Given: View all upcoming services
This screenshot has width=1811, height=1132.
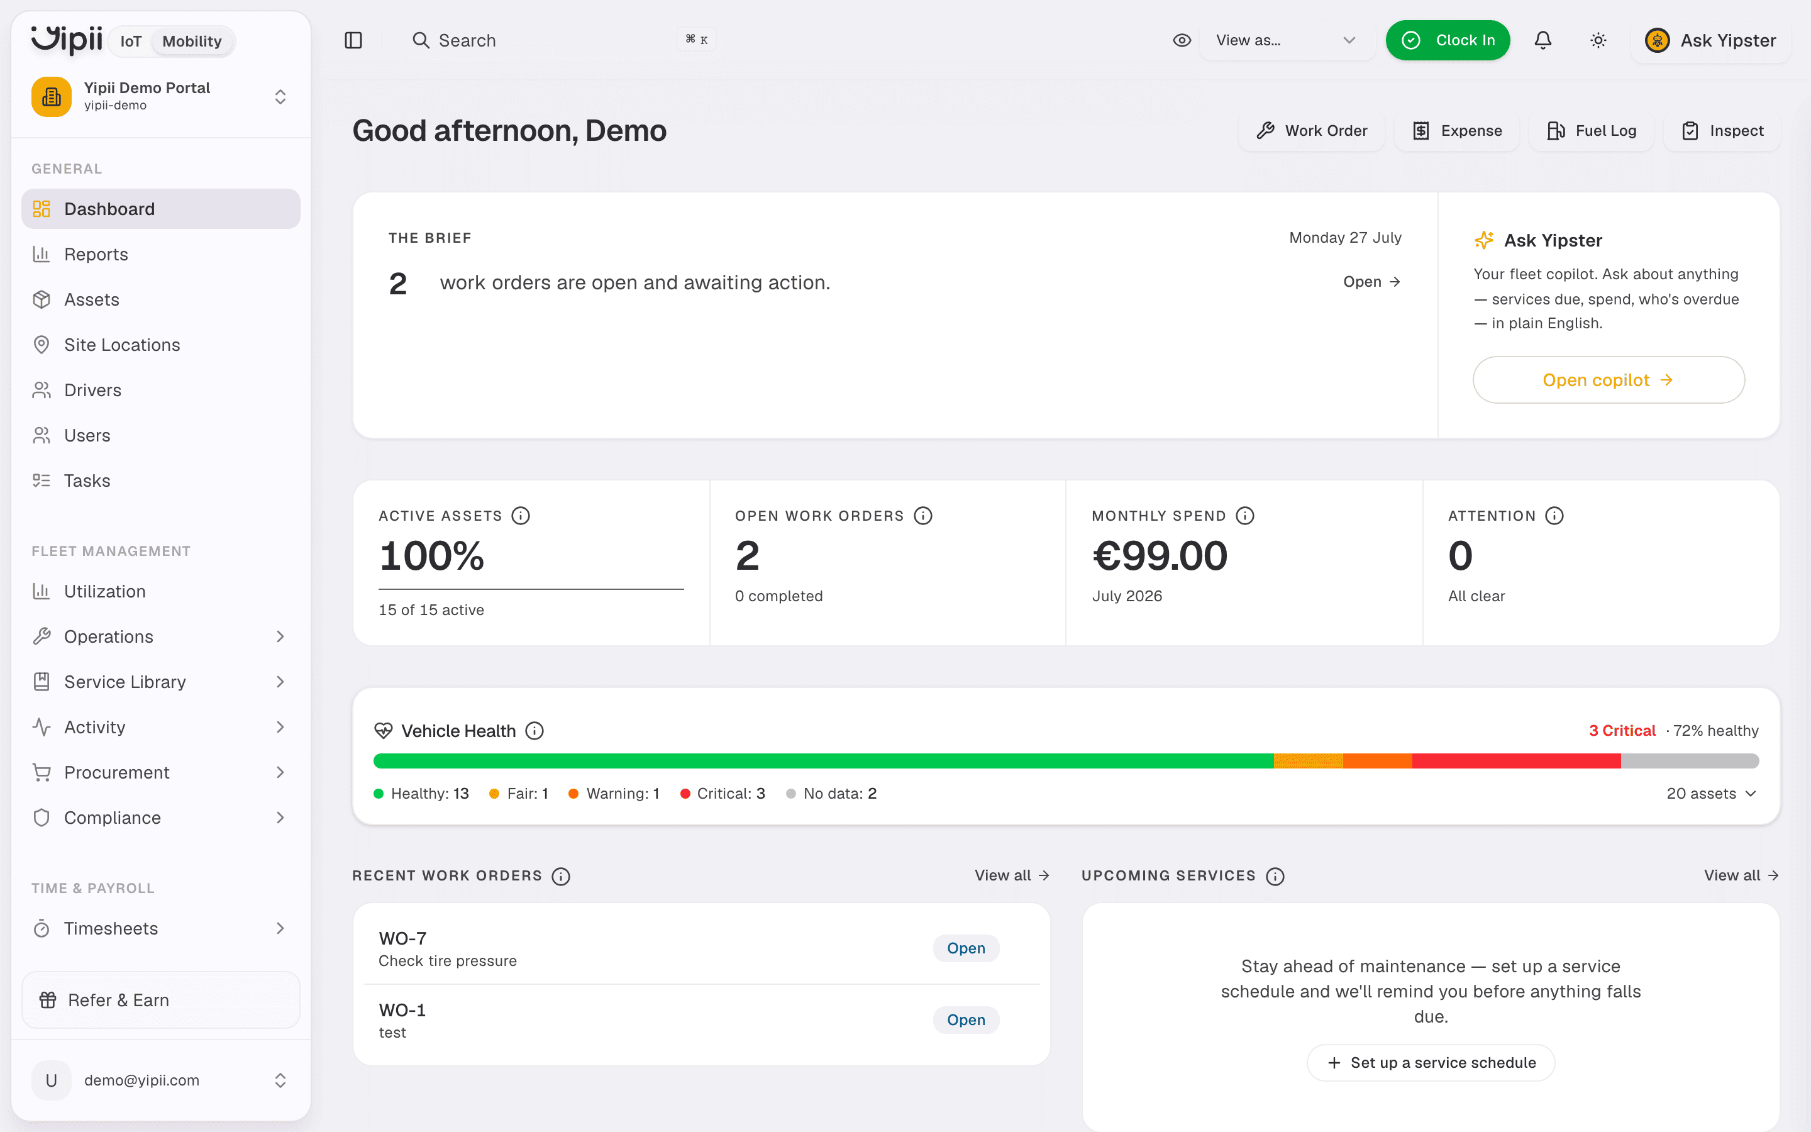Looking at the screenshot, I should [1741, 875].
